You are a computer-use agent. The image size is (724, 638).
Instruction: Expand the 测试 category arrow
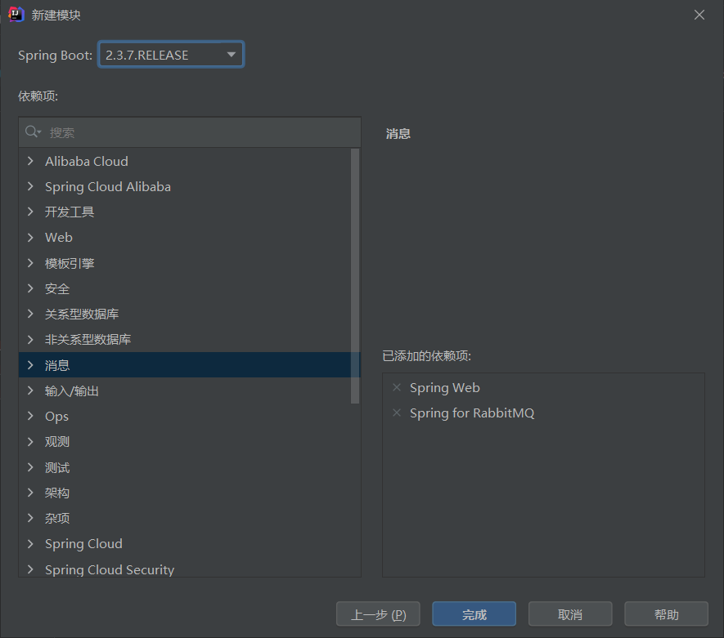tap(30, 467)
